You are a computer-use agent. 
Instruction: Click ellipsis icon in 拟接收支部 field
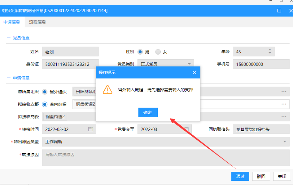pos(284,104)
